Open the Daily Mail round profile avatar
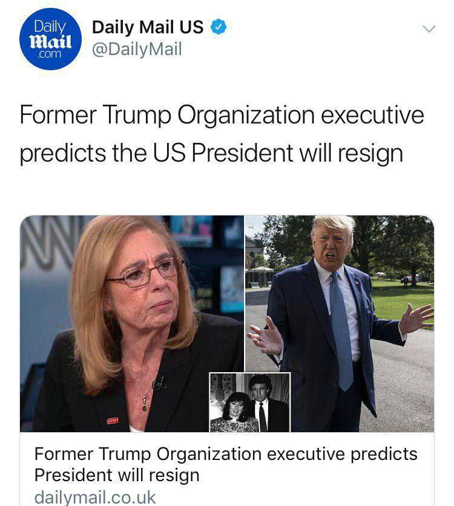The width and height of the screenshot is (454, 506). click(50, 39)
